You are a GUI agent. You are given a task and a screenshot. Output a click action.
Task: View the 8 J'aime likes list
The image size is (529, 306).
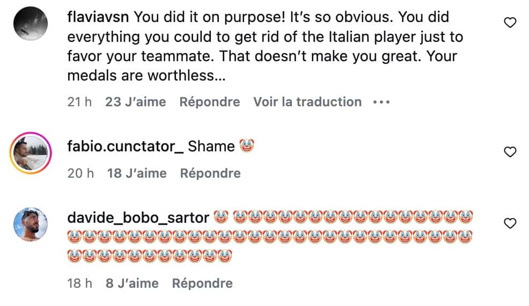pos(132,283)
